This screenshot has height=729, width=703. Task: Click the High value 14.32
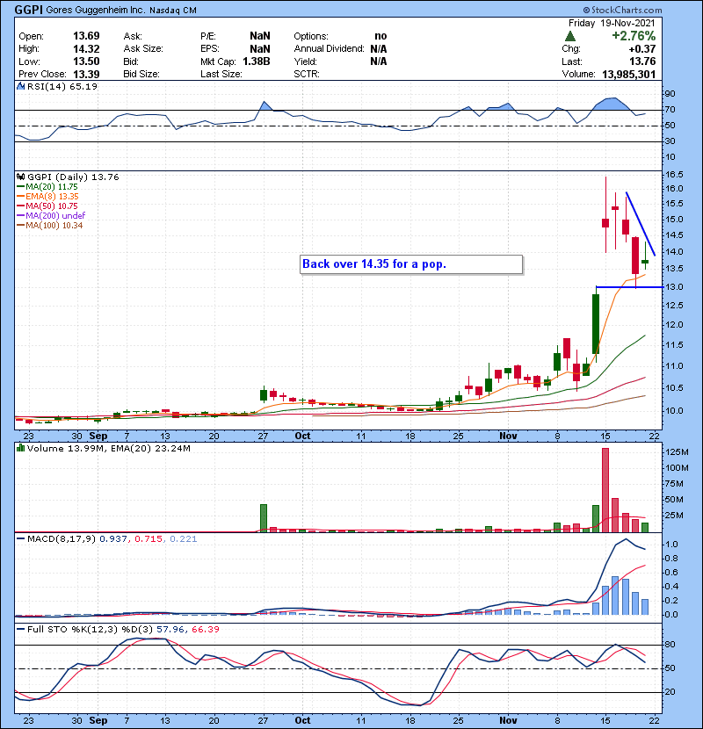tap(86, 49)
